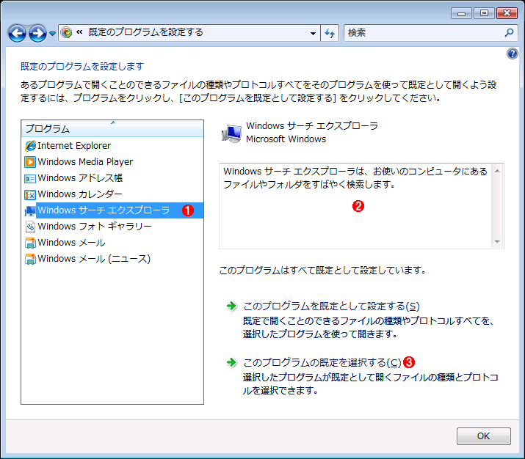
Task: Click the control panel icon in address bar
Action: (66, 32)
